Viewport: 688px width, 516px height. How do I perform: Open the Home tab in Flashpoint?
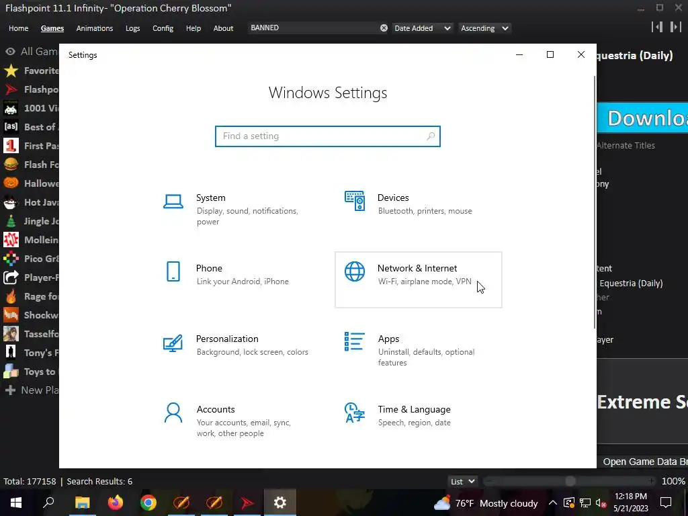(x=18, y=28)
